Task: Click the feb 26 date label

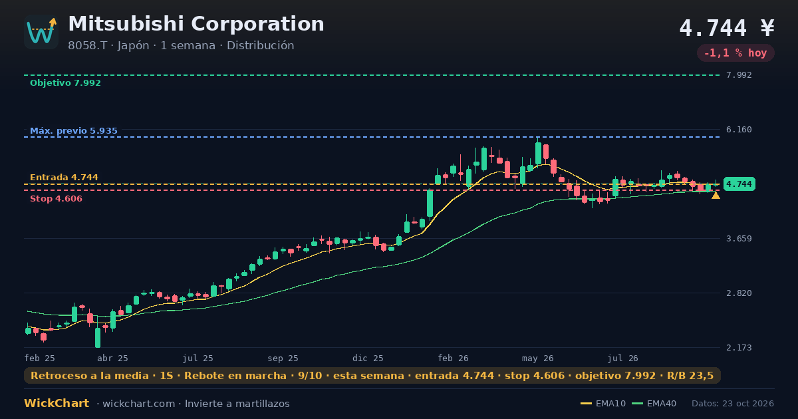Action: pos(454,358)
